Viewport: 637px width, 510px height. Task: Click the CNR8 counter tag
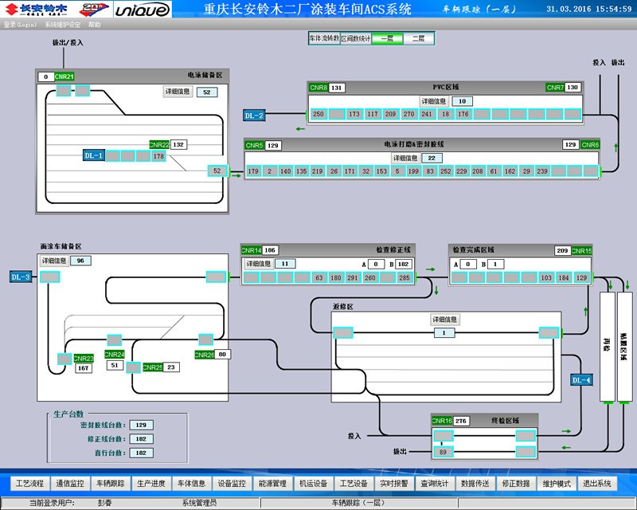tap(318, 88)
